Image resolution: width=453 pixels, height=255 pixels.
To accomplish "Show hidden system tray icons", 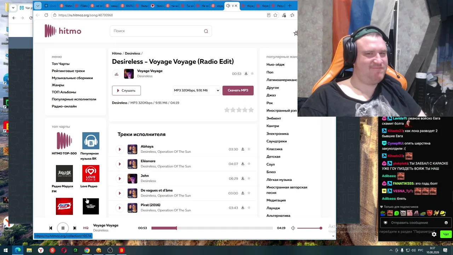I will tap(391, 250).
